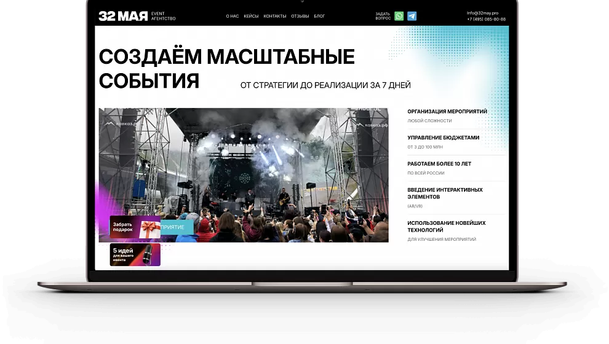Open the ОТЗЫВЫ menu item
609x344 pixels.
pos(300,17)
